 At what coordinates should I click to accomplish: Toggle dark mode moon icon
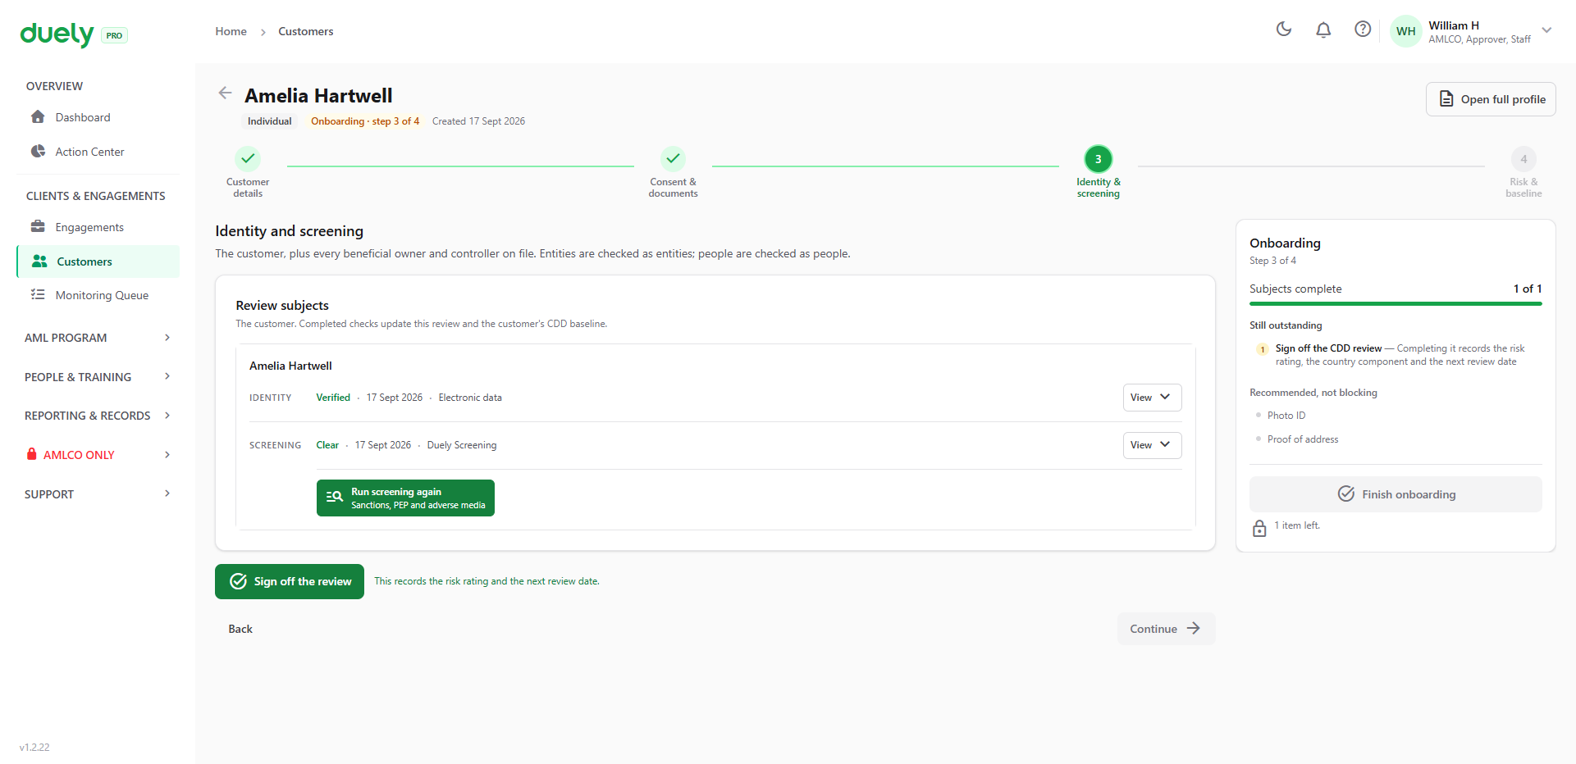point(1284,30)
